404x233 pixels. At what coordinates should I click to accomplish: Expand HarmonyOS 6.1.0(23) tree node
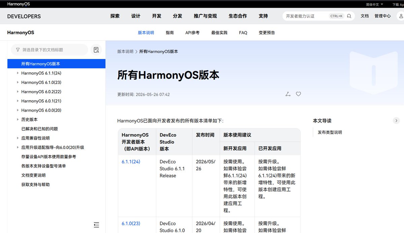(x=18, y=82)
